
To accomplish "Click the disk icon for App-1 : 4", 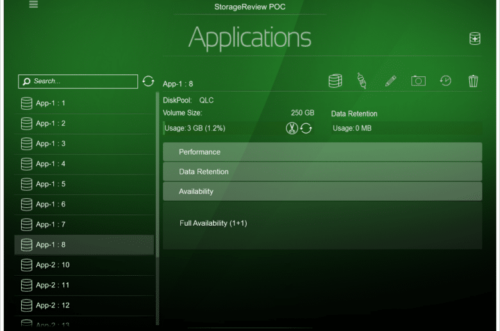I will 26,164.
